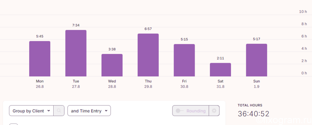
Task: Open the Group by Client dropdown
Action: (x=31, y=111)
